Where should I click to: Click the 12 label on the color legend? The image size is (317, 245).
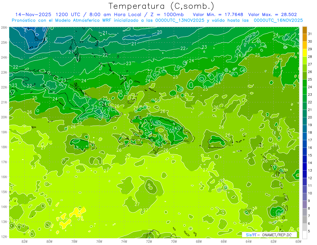pos(310,178)
